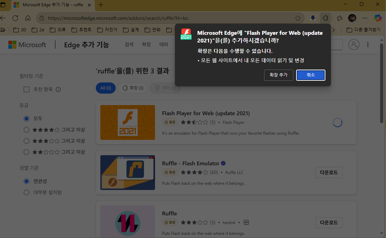The image size is (386, 238).
Task: Select the 모두 rating radio button
Action: click(26, 118)
